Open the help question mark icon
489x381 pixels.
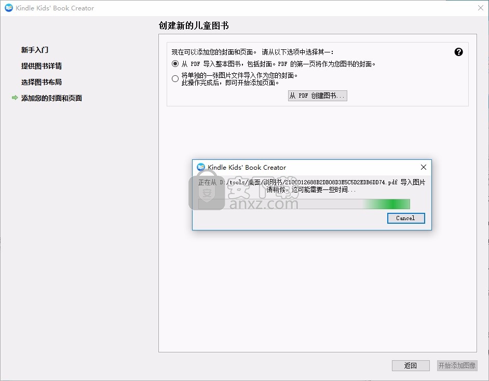coord(458,52)
